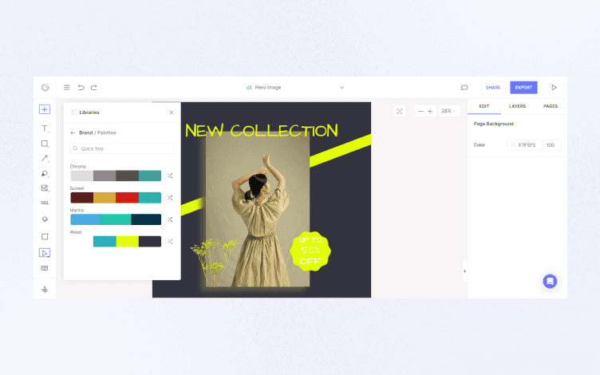
Task: Close the Libraries panel
Action: coord(172,112)
